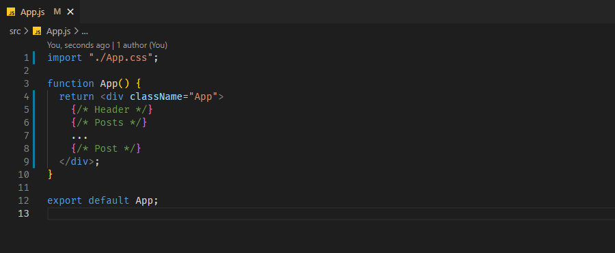Click line number 10 in the gutter
Viewport: 615px width, 253px height.
23,174
